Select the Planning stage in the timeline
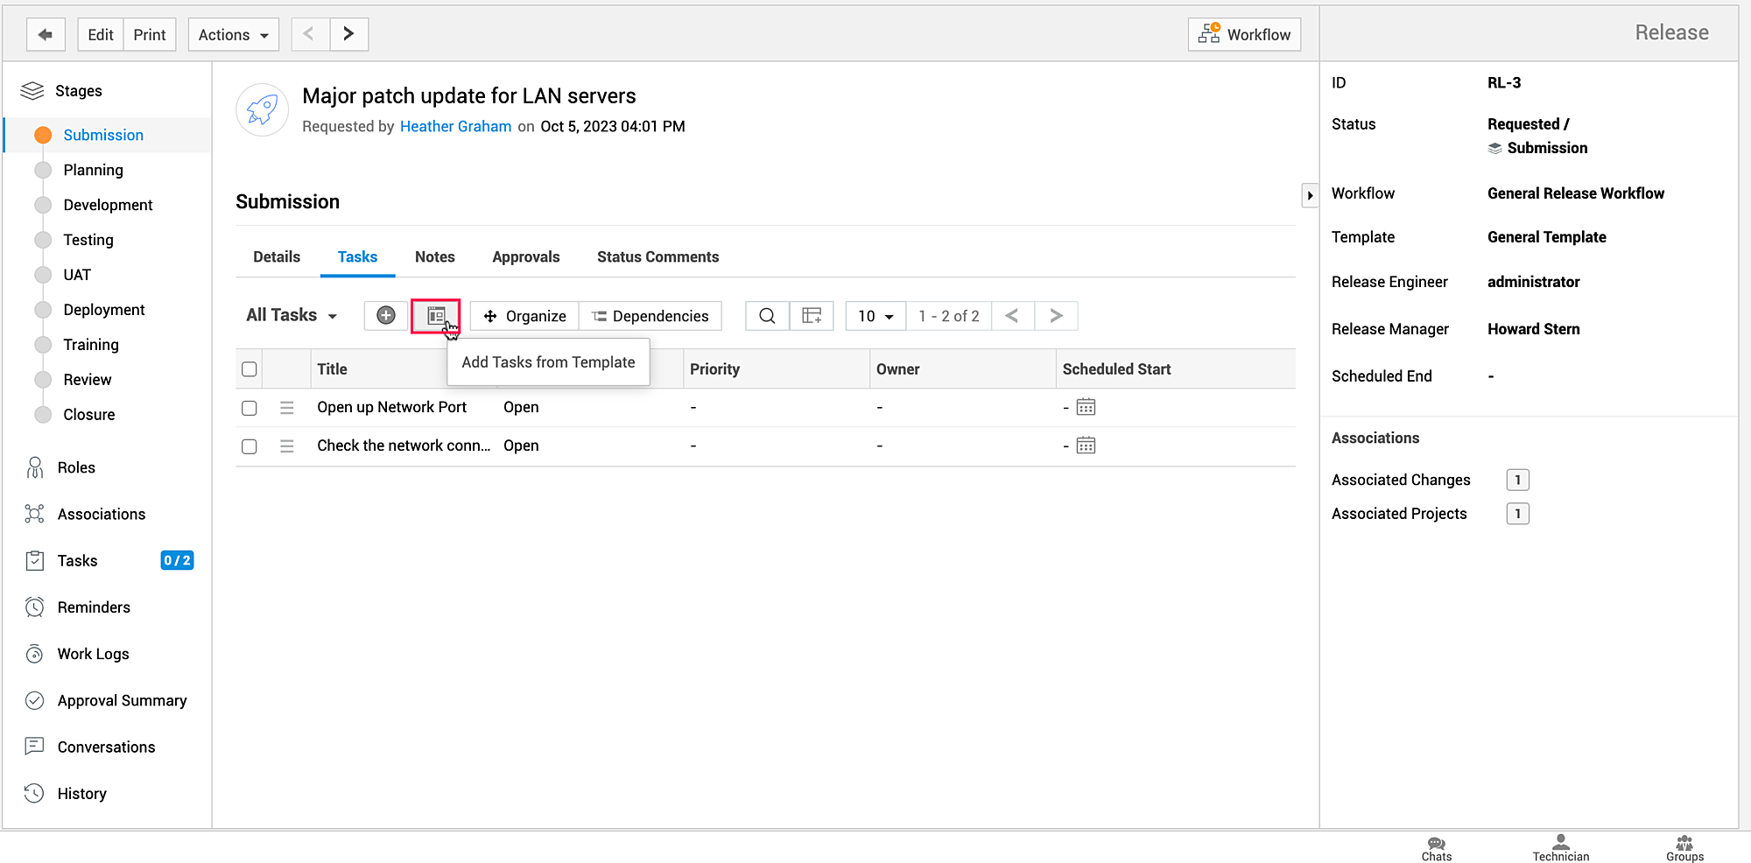The image size is (1751, 863). tap(93, 170)
